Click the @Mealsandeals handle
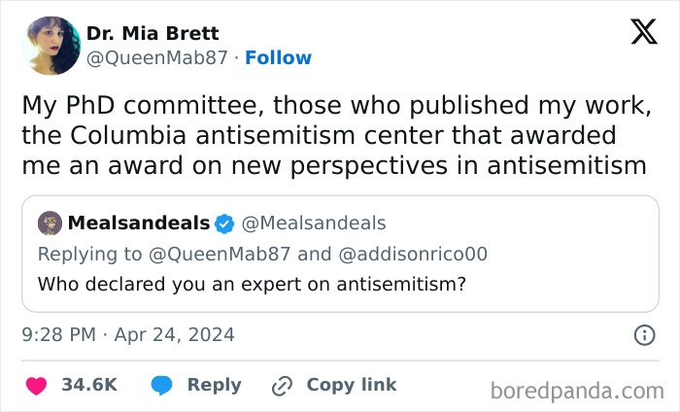The width and height of the screenshot is (680, 412). (314, 223)
